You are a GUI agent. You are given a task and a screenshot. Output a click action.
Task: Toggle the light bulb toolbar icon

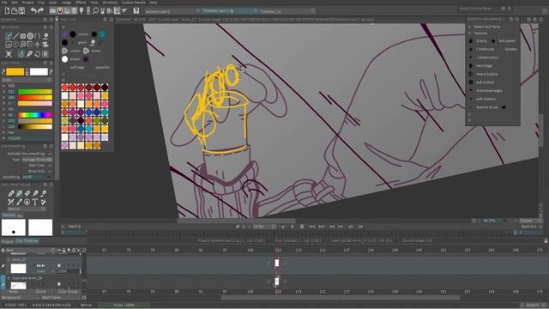tap(81, 11)
